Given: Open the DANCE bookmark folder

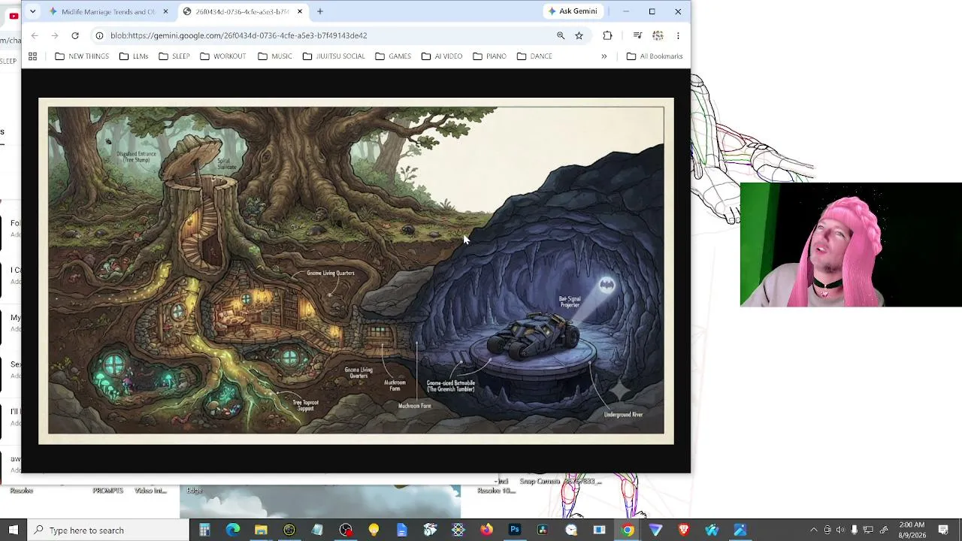Looking at the screenshot, I should (x=535, y=56).
